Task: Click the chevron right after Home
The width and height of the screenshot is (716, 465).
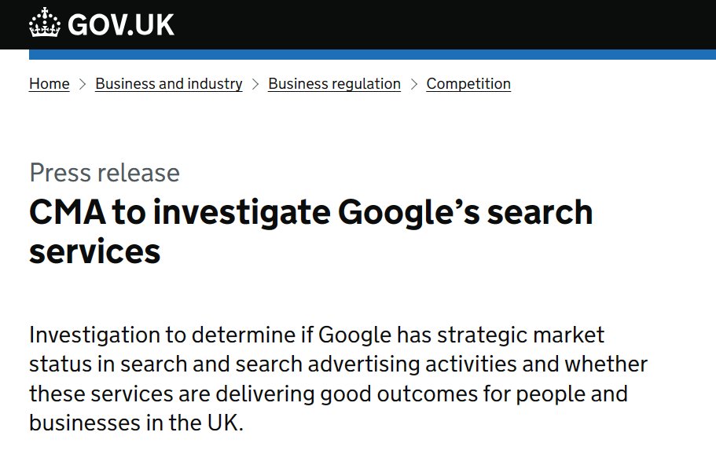Action: (83, 84)
